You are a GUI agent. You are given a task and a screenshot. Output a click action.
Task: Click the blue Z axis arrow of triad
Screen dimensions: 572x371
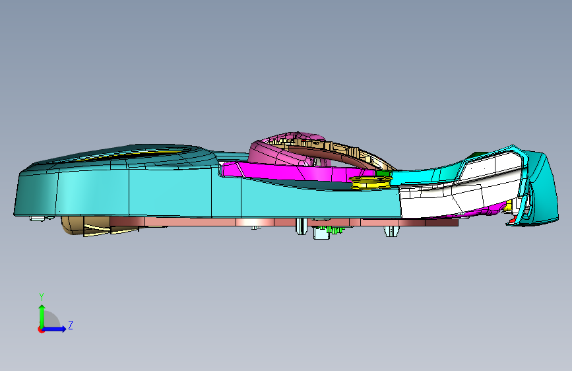click(55, 329)
